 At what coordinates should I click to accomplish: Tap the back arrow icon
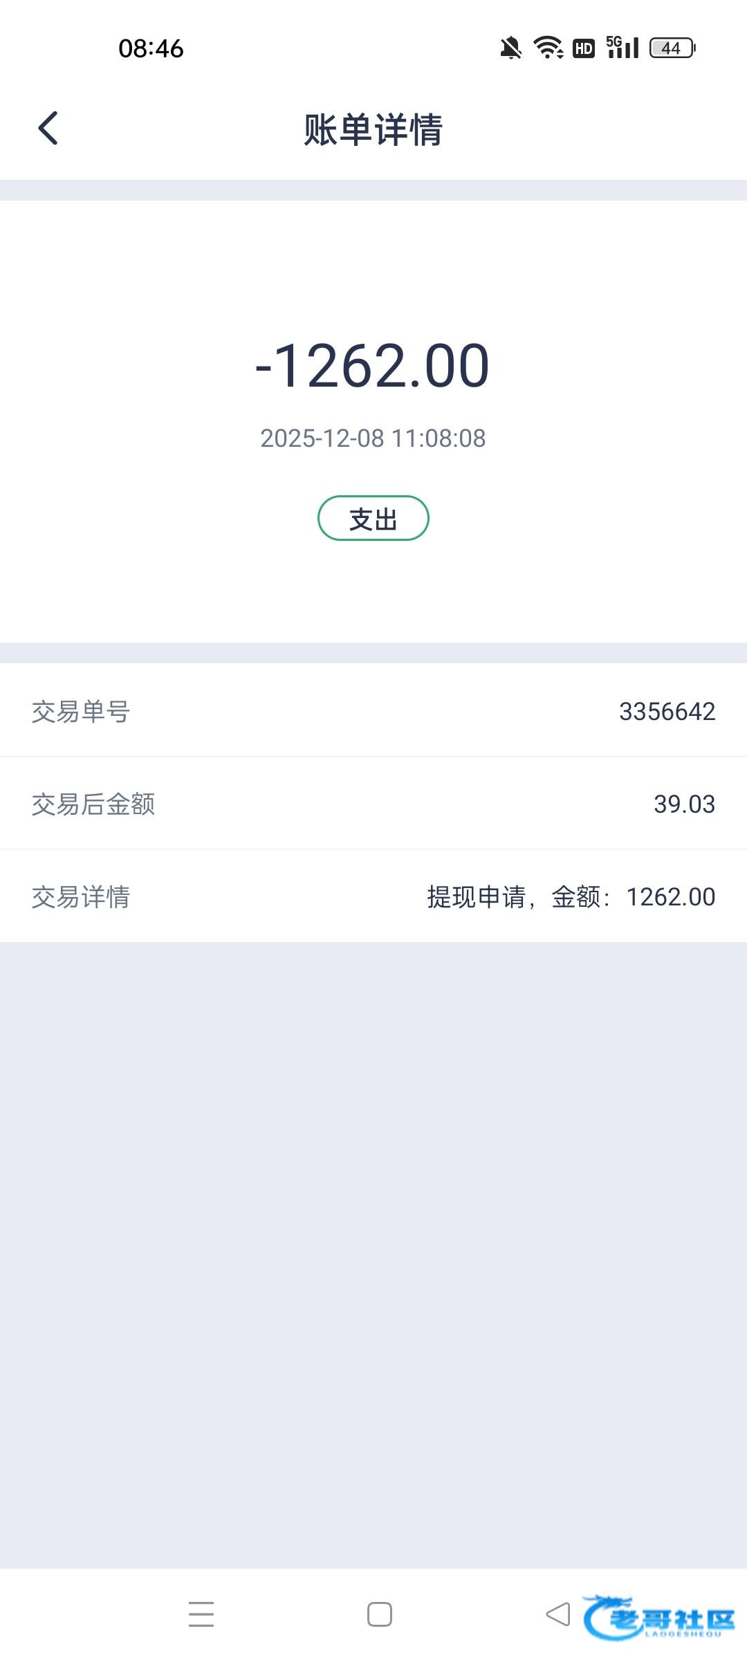click(48, 129)
